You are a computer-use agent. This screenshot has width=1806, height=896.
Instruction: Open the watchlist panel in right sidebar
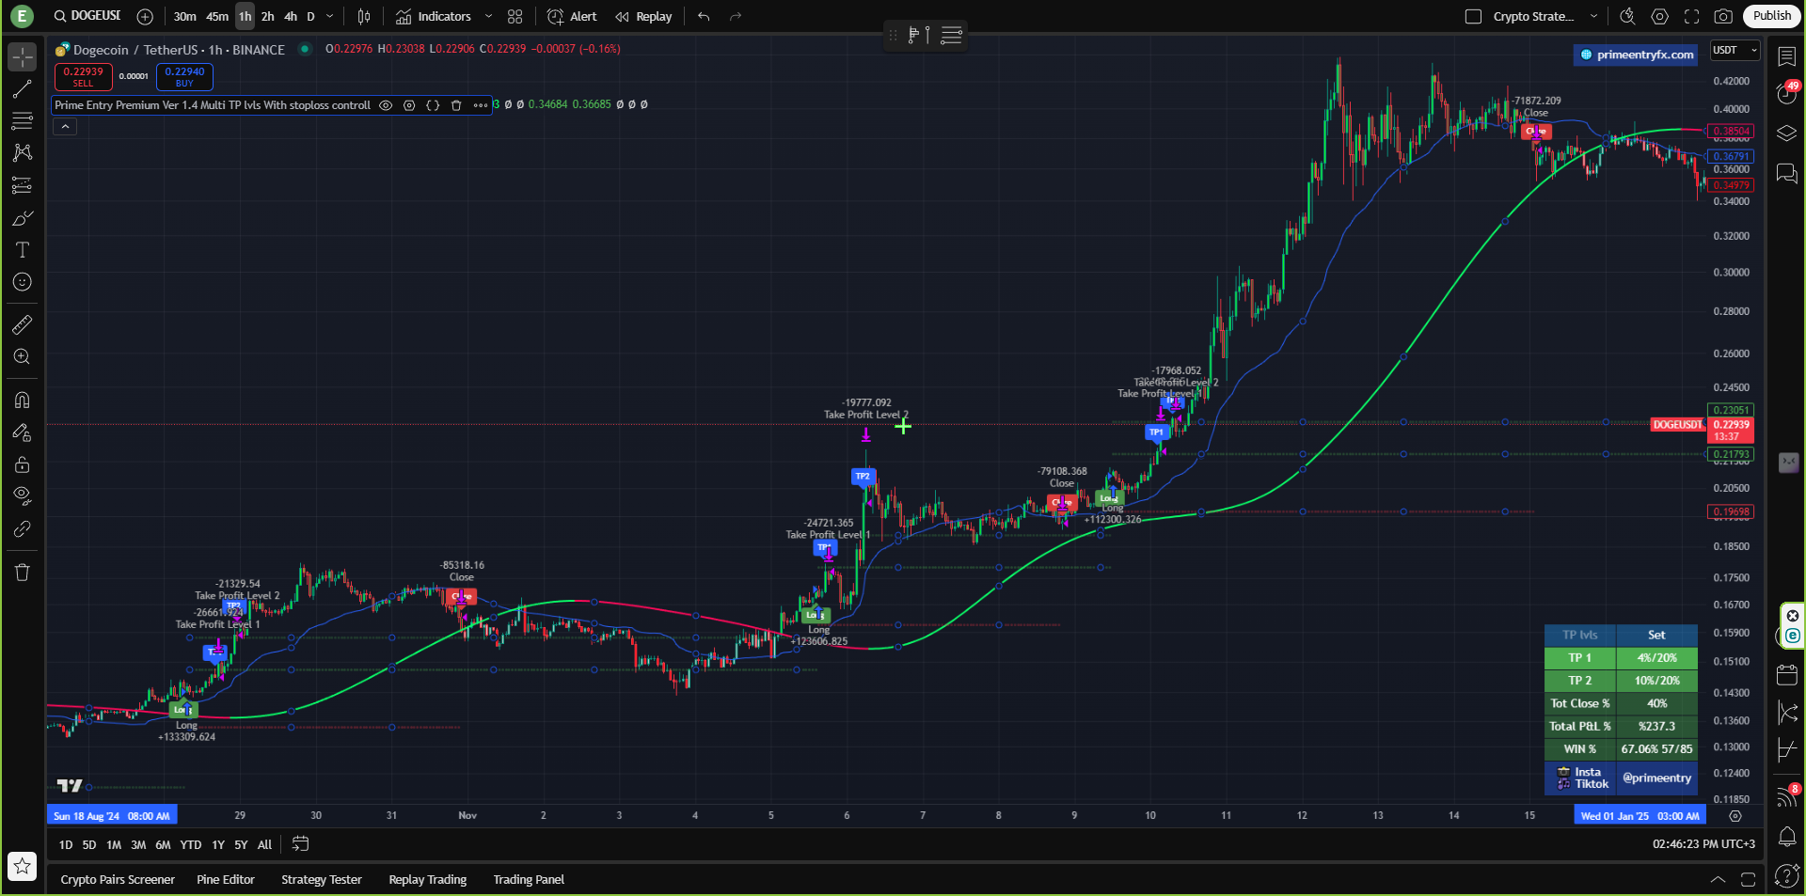(1786, 56)
